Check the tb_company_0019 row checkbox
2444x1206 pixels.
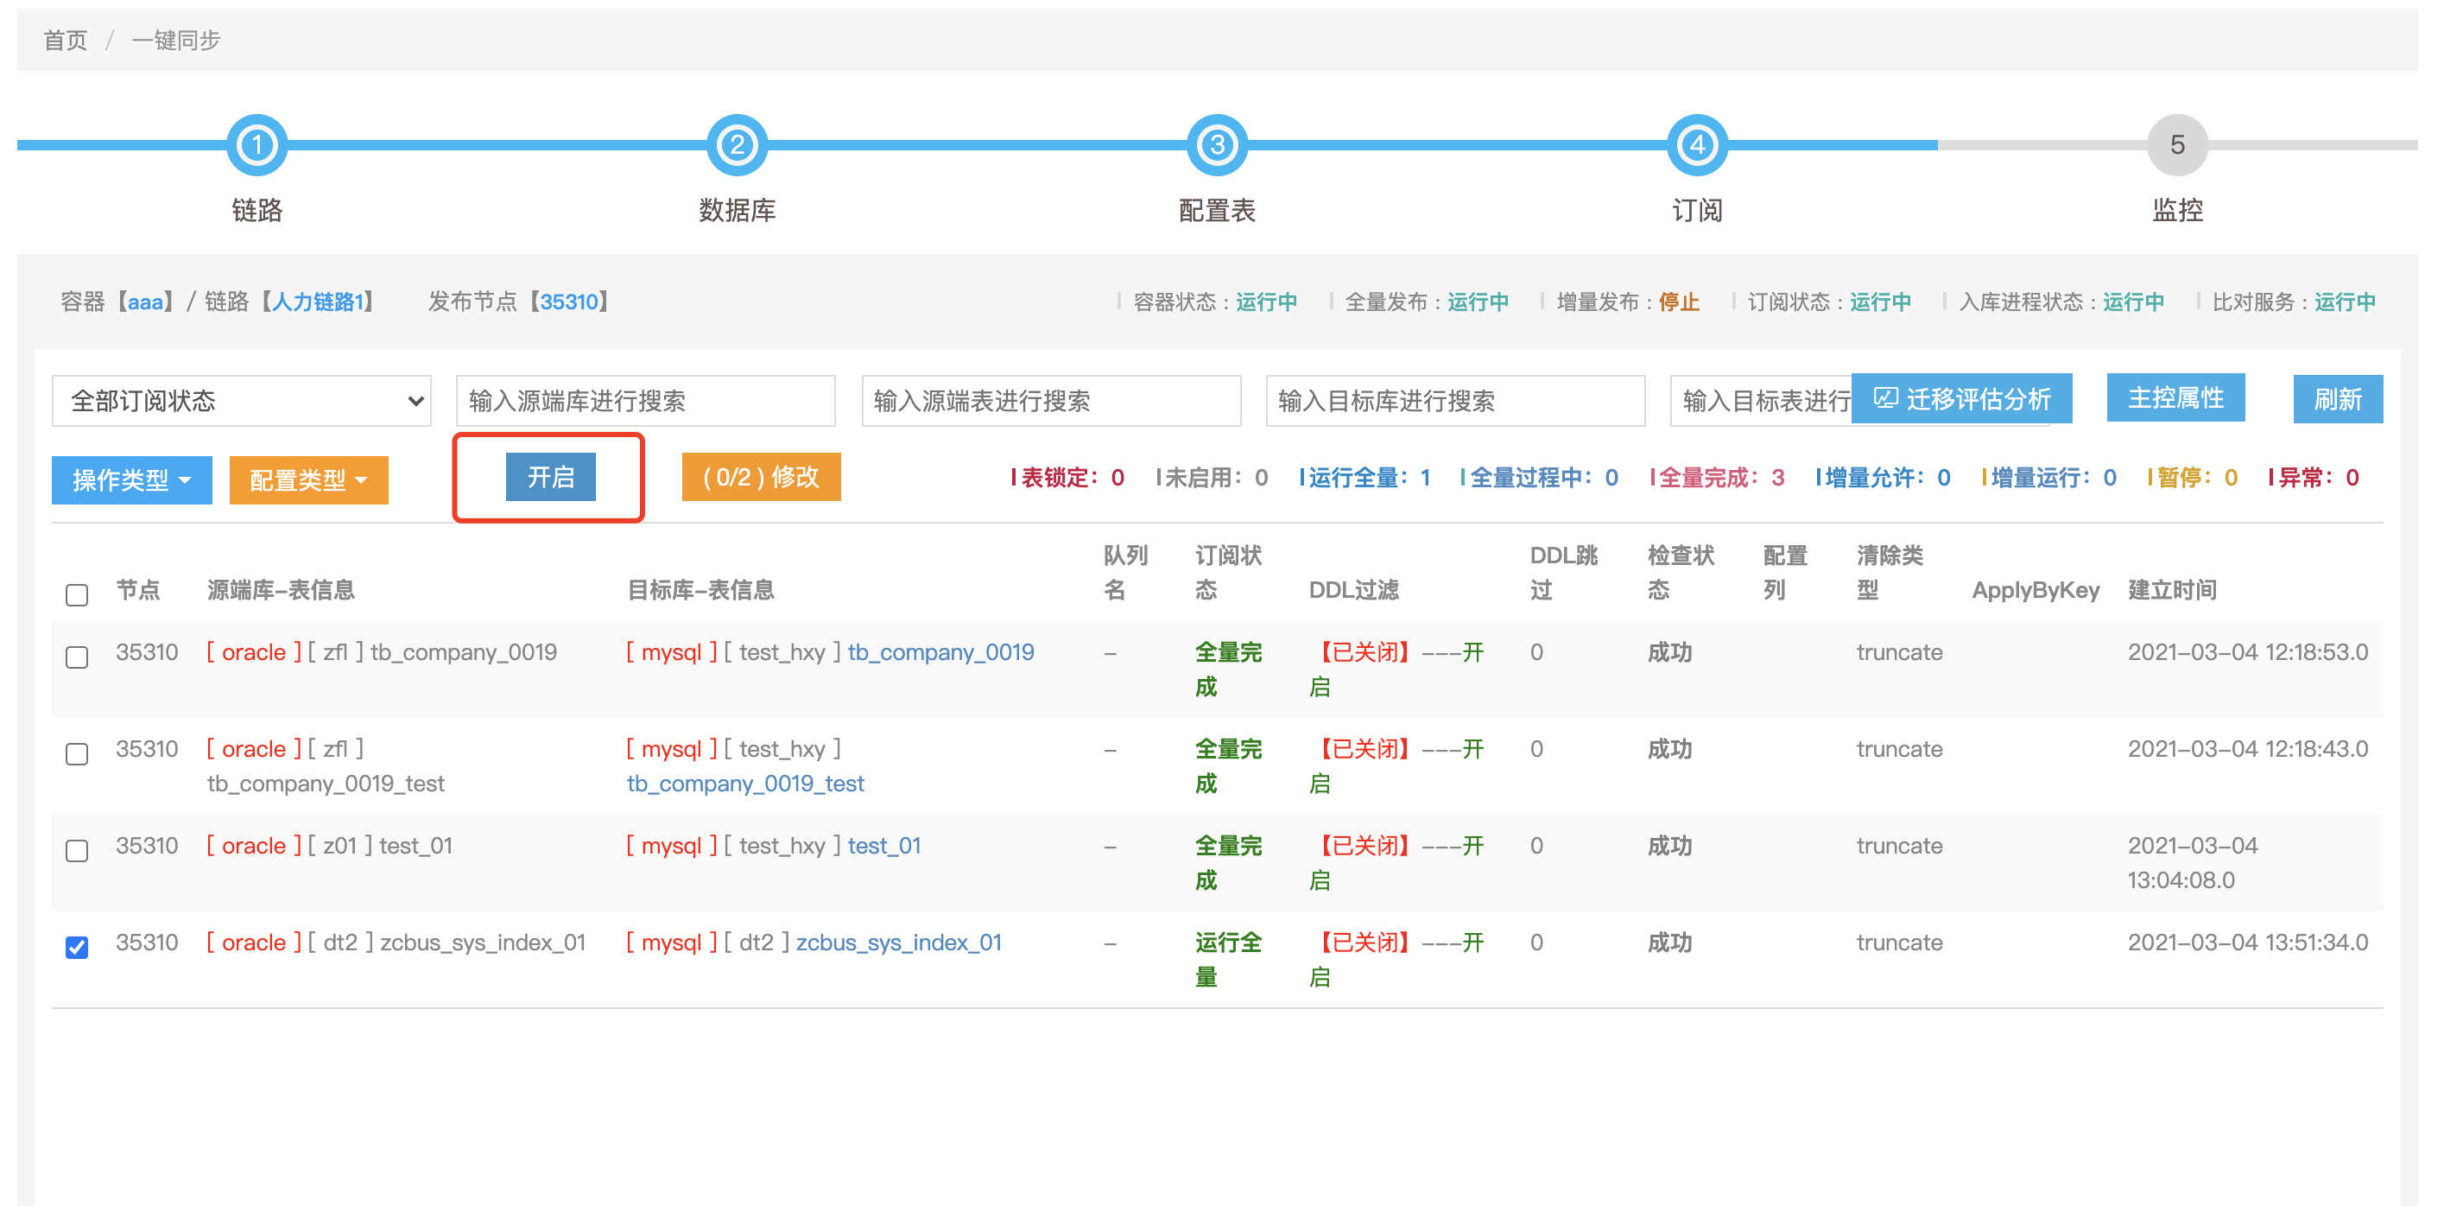click(x=77, y=657)
